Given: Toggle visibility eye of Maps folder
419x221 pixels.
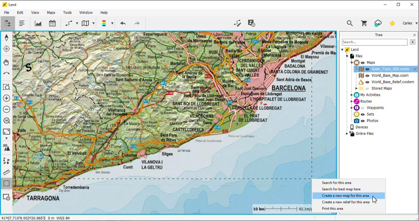Looking at the screenshot, I should [x=362, y=63].
